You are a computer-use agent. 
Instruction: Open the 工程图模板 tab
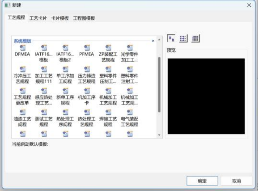[84, 18]
